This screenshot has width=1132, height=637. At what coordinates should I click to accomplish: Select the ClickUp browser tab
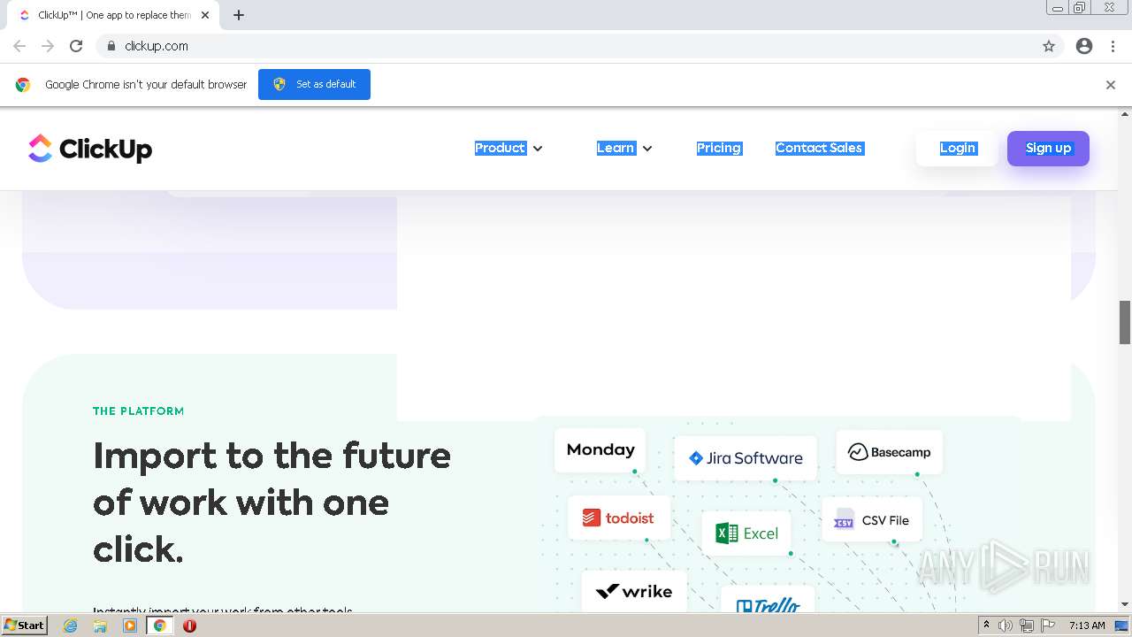pos(115,15)
